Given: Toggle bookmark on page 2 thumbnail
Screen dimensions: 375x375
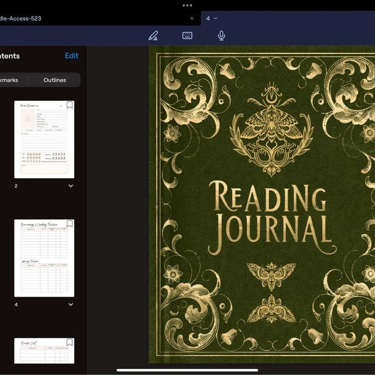Looking at the screenshot, I should coord(70,105).
